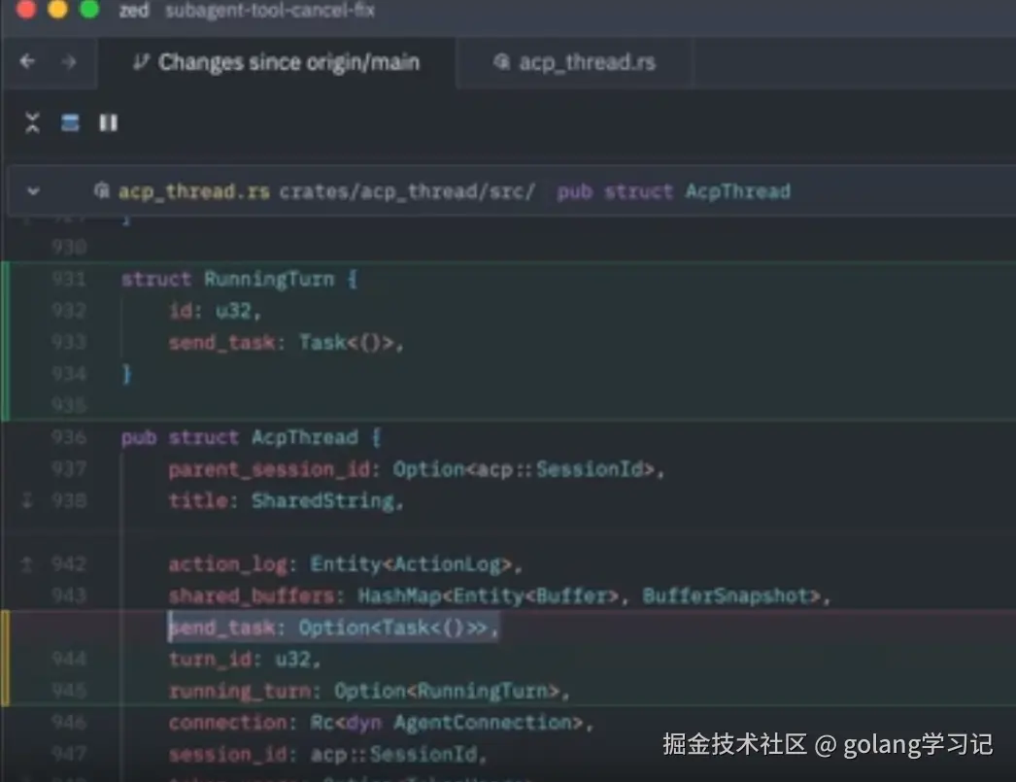Click the zed project title
The height and width of the screenshot is (782, 1016).
tap(134, 11)
